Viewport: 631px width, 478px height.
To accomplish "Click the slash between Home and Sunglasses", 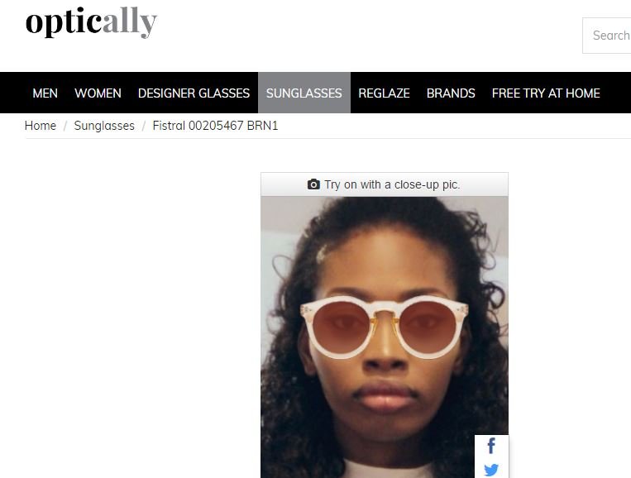I will coord(65,126).
